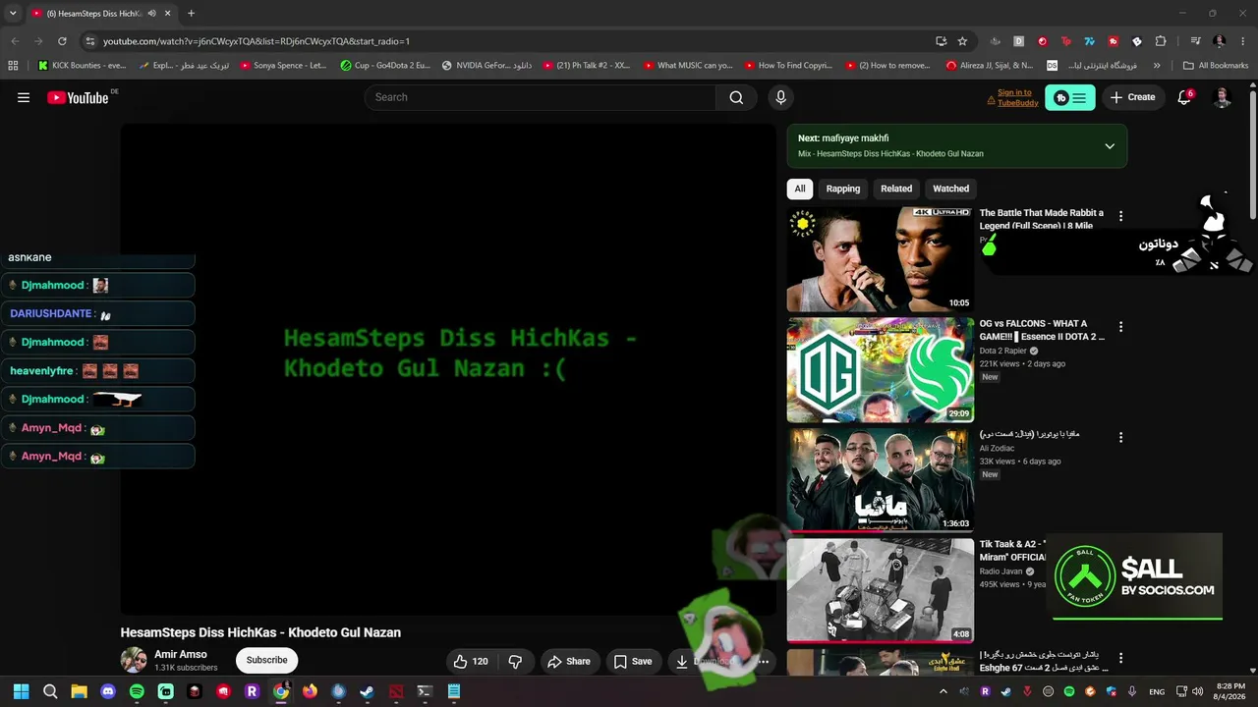Click the Create button

(1132, 97)
